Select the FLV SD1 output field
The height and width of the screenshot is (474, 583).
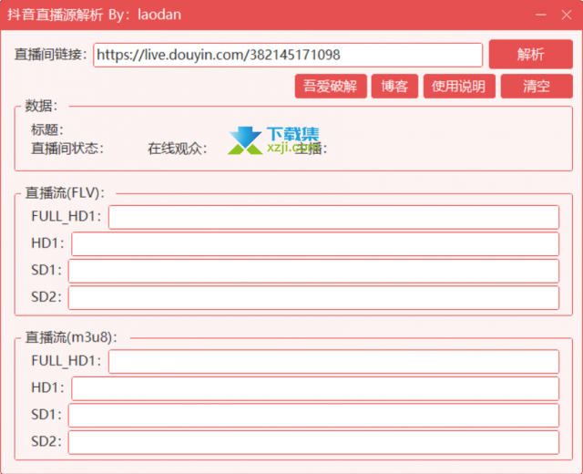[x=313, y=271]
